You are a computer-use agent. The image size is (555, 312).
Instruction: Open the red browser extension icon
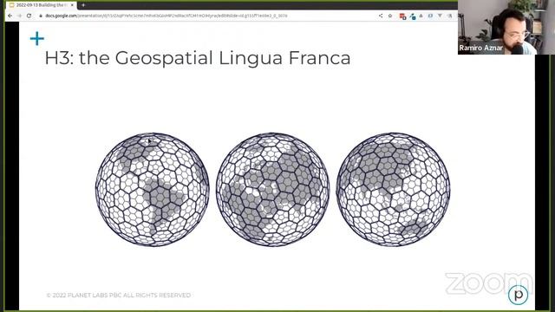(402, 16)
